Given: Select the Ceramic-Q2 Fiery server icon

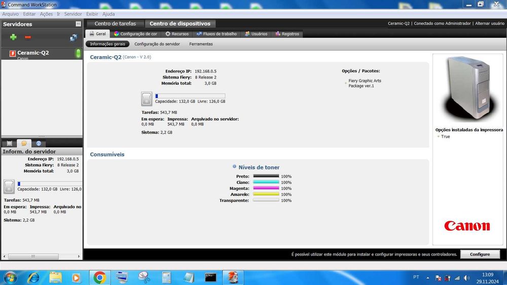Looking at the screenshot, I should (12, 53).
